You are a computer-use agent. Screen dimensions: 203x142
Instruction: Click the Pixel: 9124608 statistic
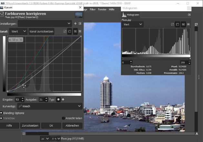(x=179, y=67)
